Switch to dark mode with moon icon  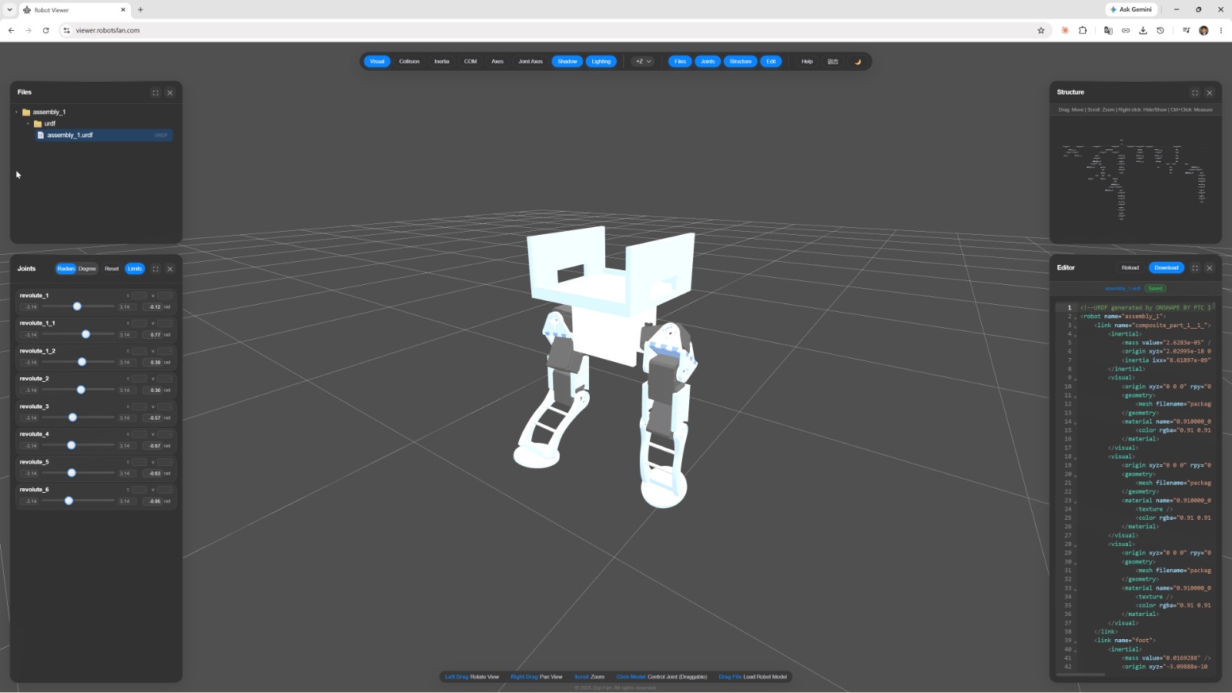tap(858, 62)
